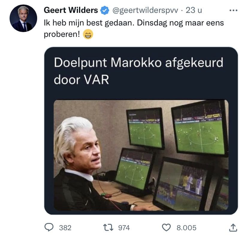Click the word "proberen!" in the tweet
Image resolution: width=248 pixels, height=238 pixels.
(62, 34)
